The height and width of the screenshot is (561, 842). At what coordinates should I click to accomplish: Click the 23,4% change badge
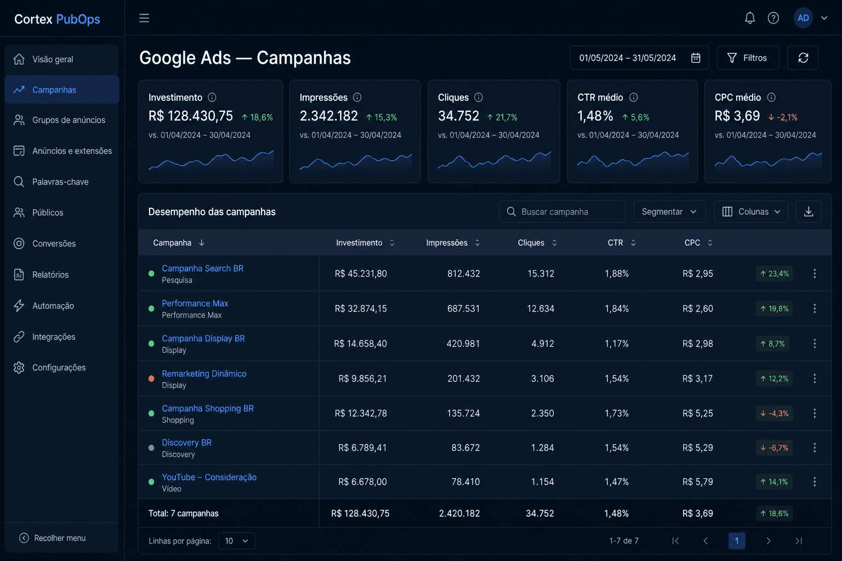pyautogui.click(x=774, y=273)
